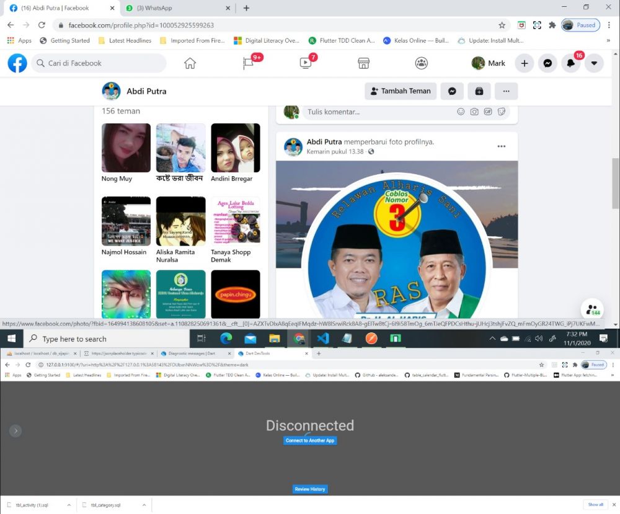
Task: Switch to the Dart DevTools tab
Action: coord(272,353)
